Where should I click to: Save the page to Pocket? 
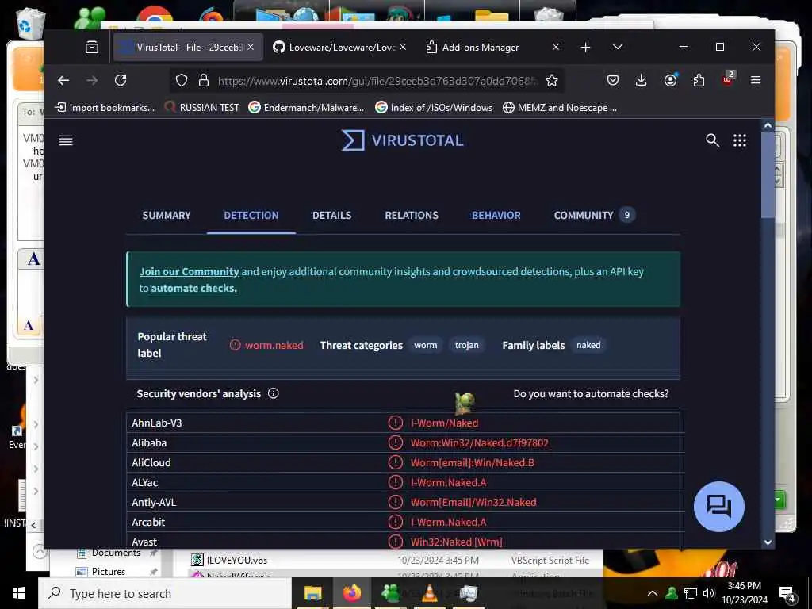613,80
